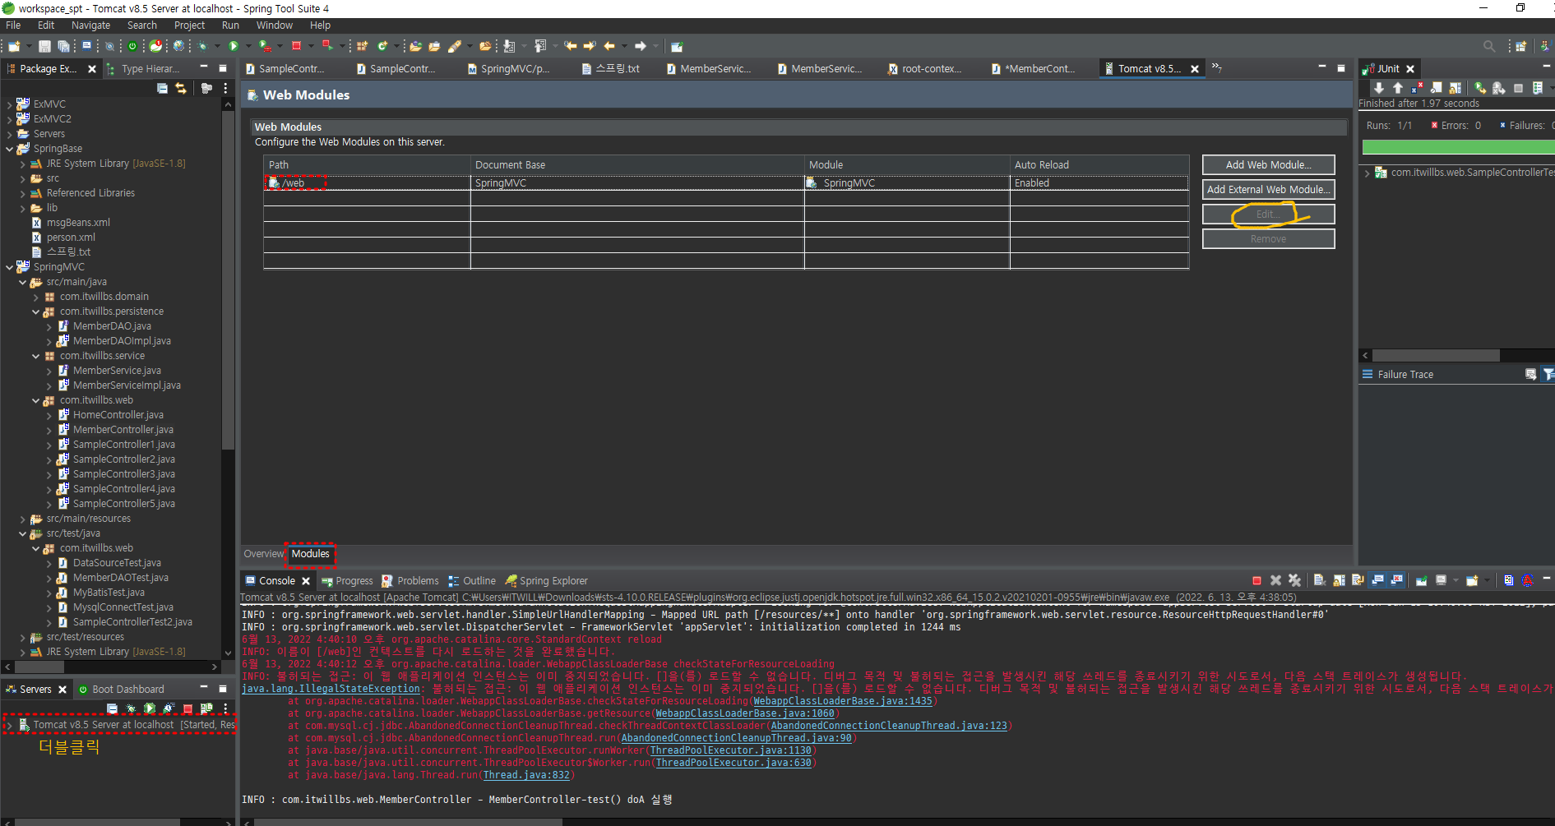The width and height of the screenshot is (1555, 826).
Task: Click the Remove button in Web Modules
Action: (x=1268, y=239)
